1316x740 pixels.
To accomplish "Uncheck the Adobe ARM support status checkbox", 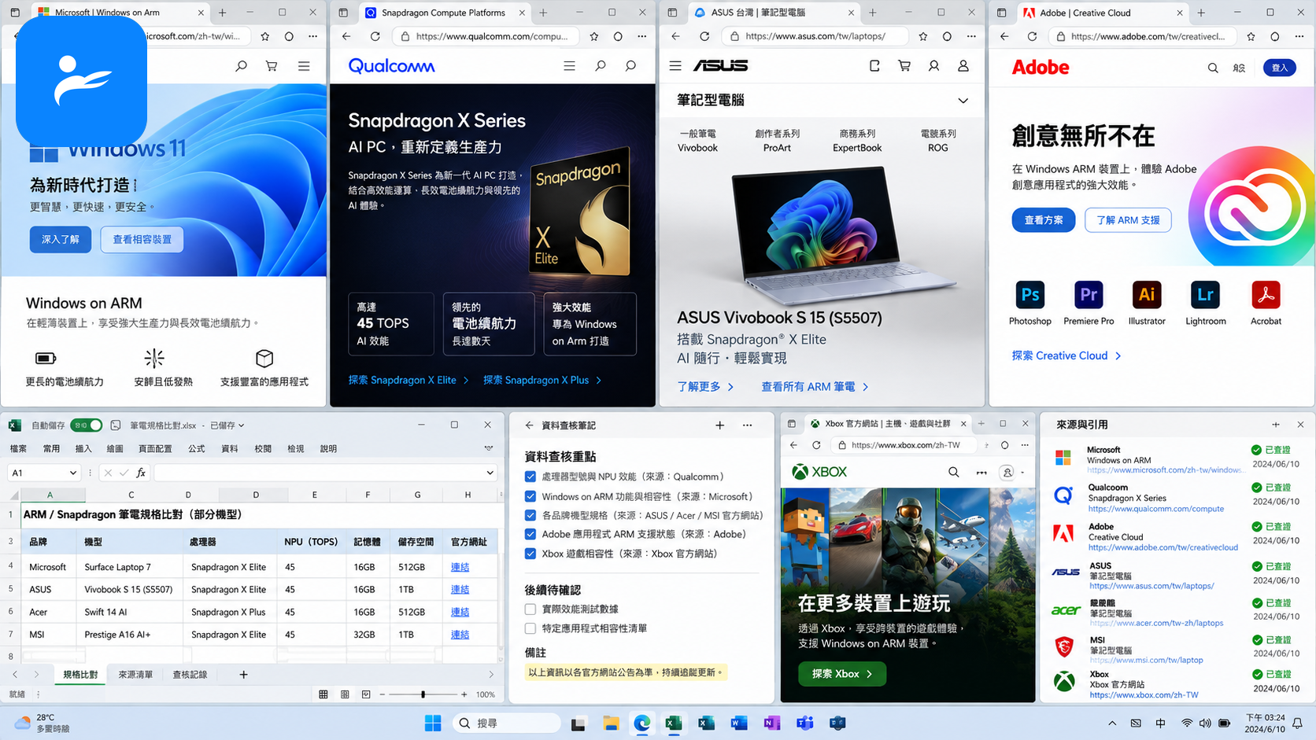I will point(530,534).
